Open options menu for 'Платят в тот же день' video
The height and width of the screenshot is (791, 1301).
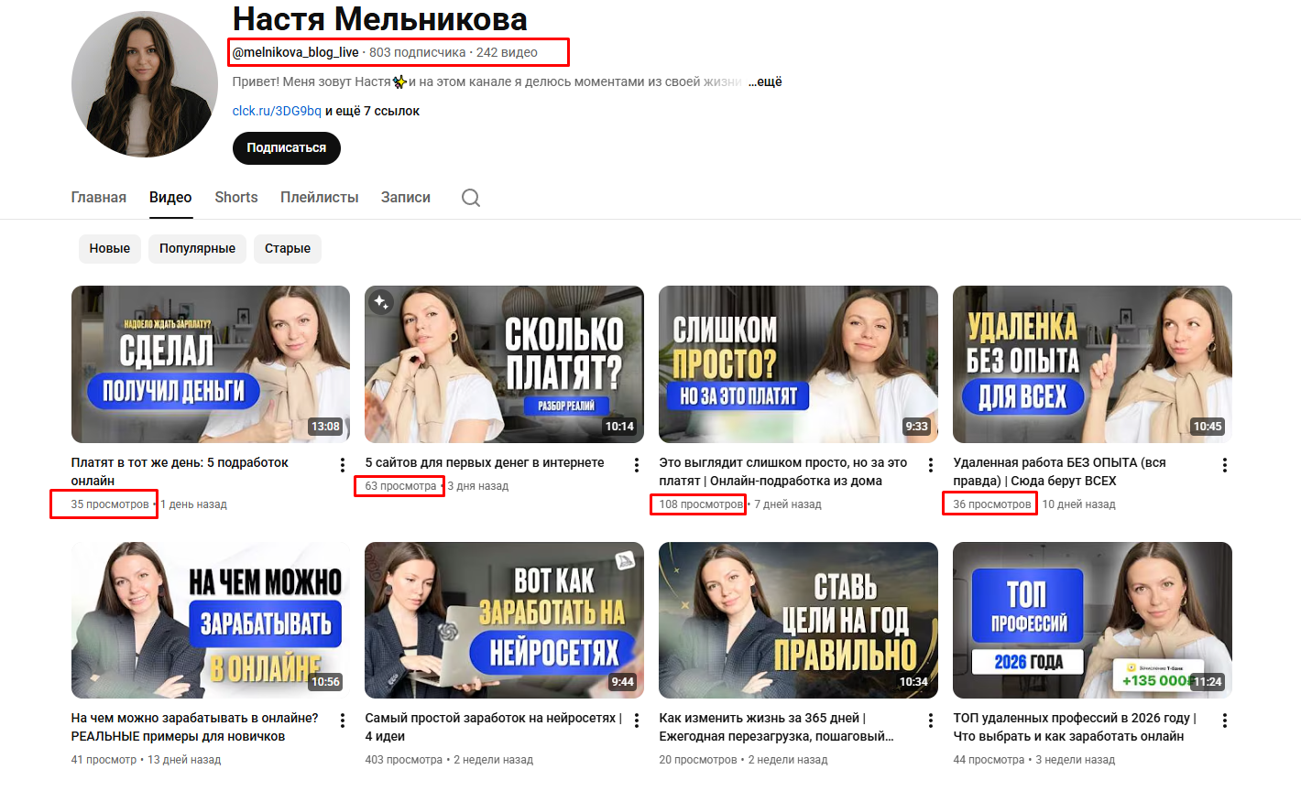pos(343,465)
